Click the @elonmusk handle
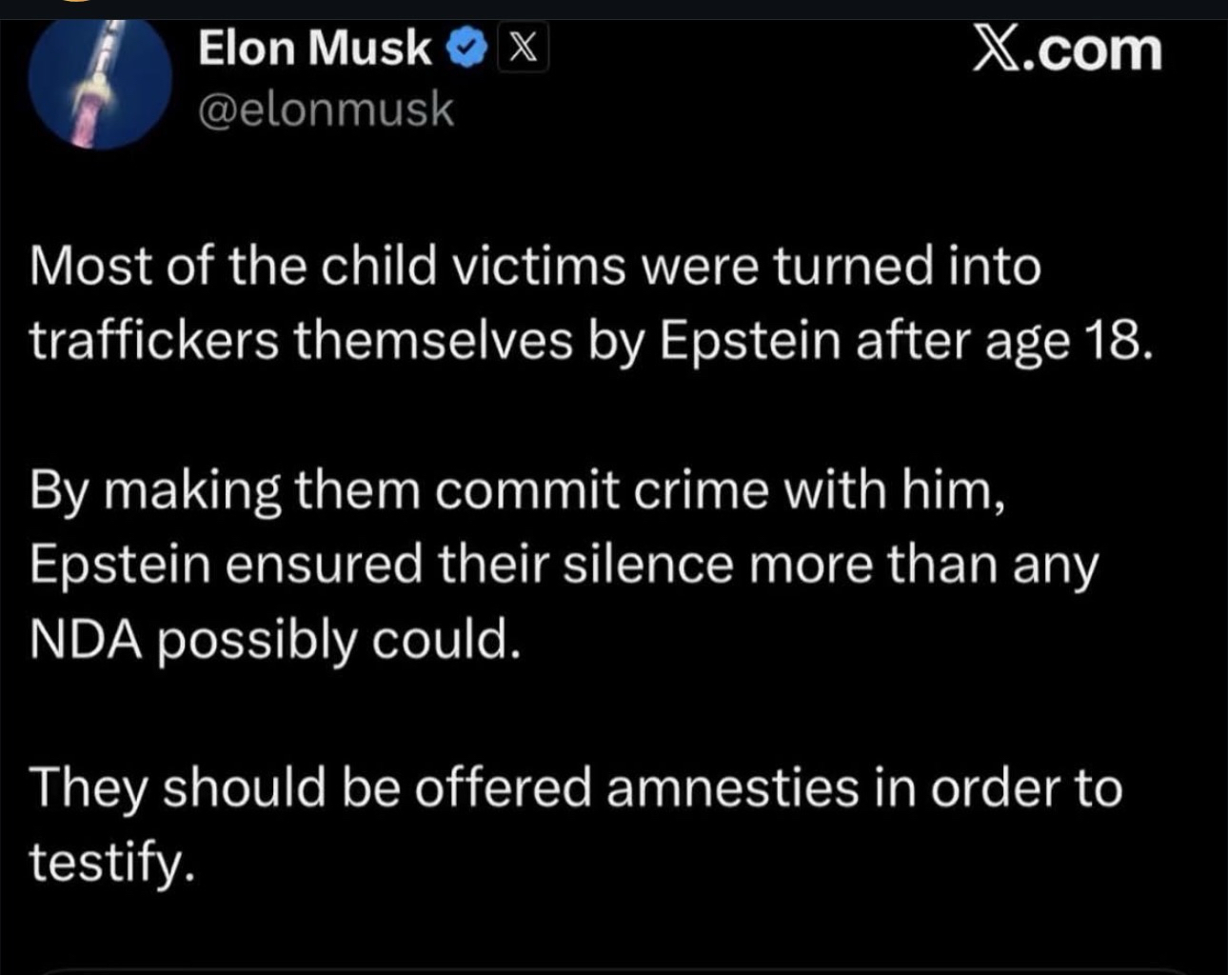This screenshot has height=975, width=1228. (x=326, y=110)
